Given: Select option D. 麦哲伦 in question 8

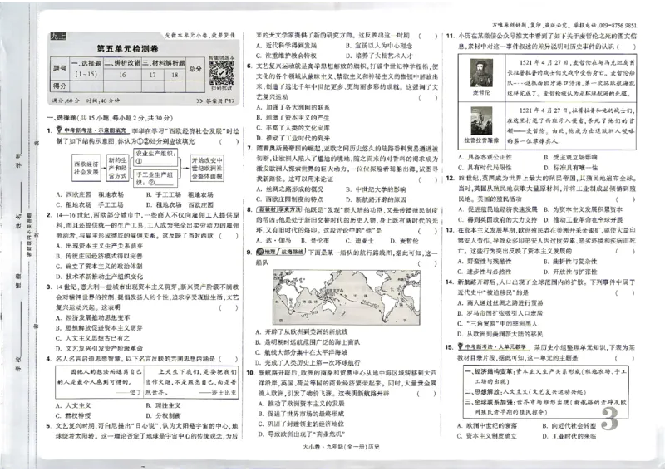Looking at the screenshot, I should click(x=404, y=241).
